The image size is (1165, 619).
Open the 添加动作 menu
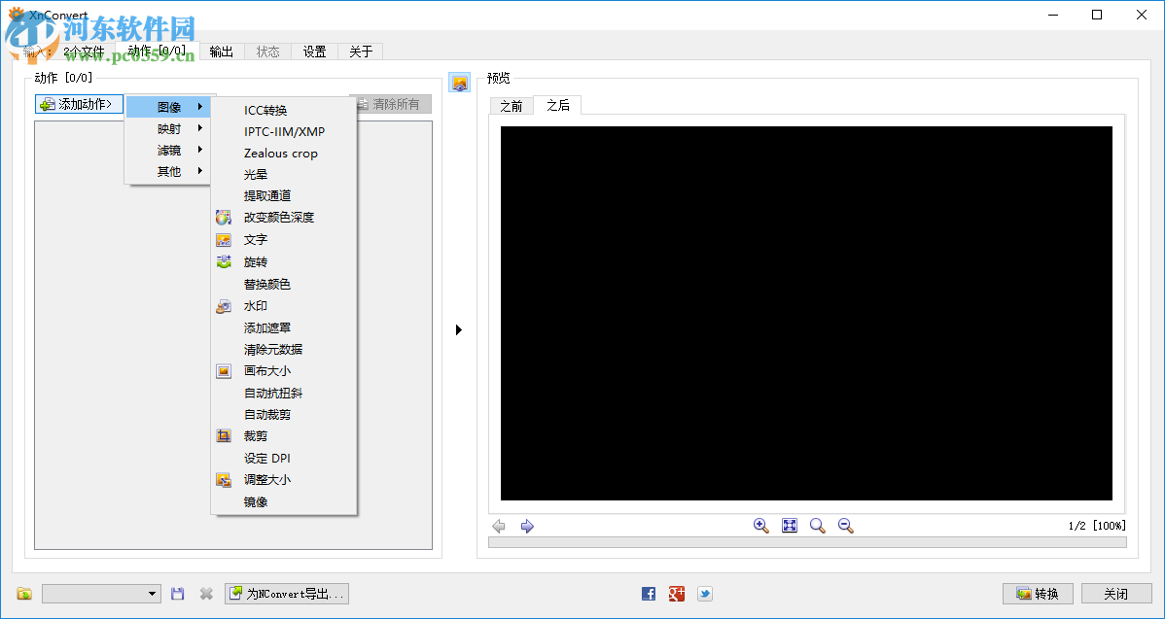[78, 104]
